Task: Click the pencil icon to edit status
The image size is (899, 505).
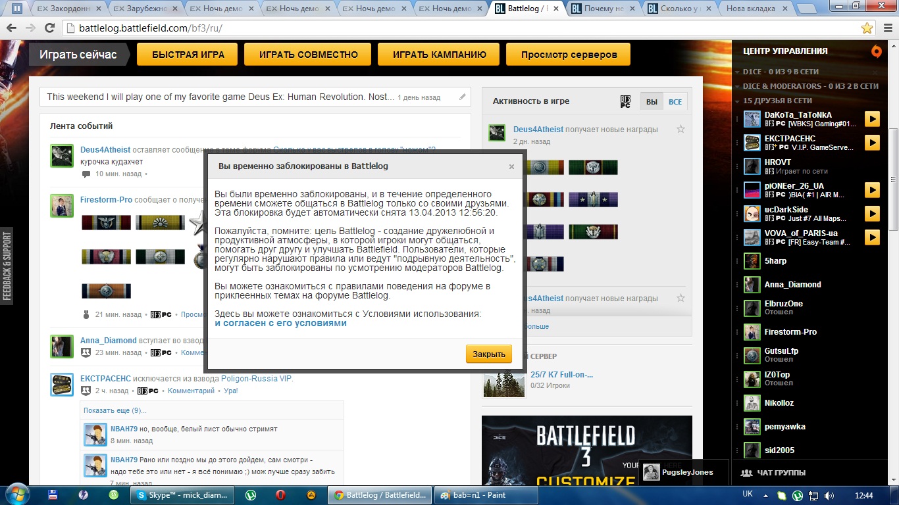Action: [463, 97]
